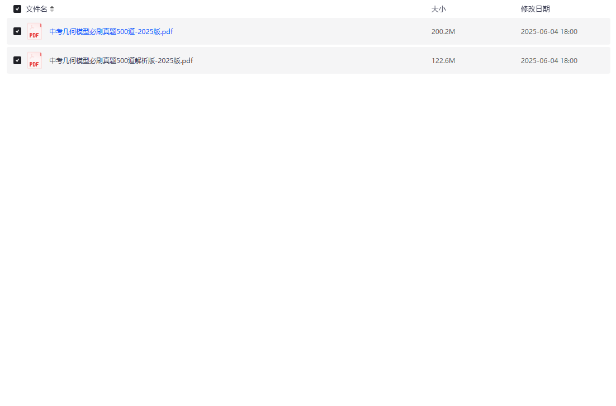Sort the list by 大小 column header
This screenshot has height=406, width=616.
[x=438, y=9]
